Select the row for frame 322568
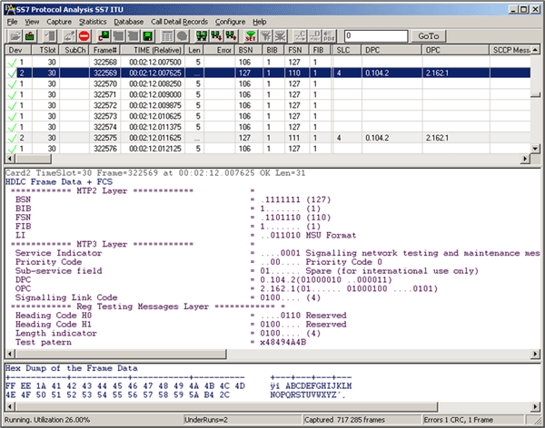This screenshot has height=428, width=545. click(x=268, y=63)
